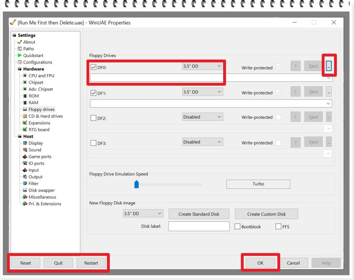The image size is (354, 280).
Task: Click the Create Standard Disk button
Action: [199, 214]
